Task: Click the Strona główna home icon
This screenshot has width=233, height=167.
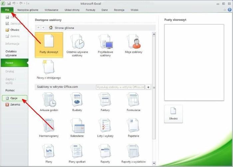Action: point(51,28)
